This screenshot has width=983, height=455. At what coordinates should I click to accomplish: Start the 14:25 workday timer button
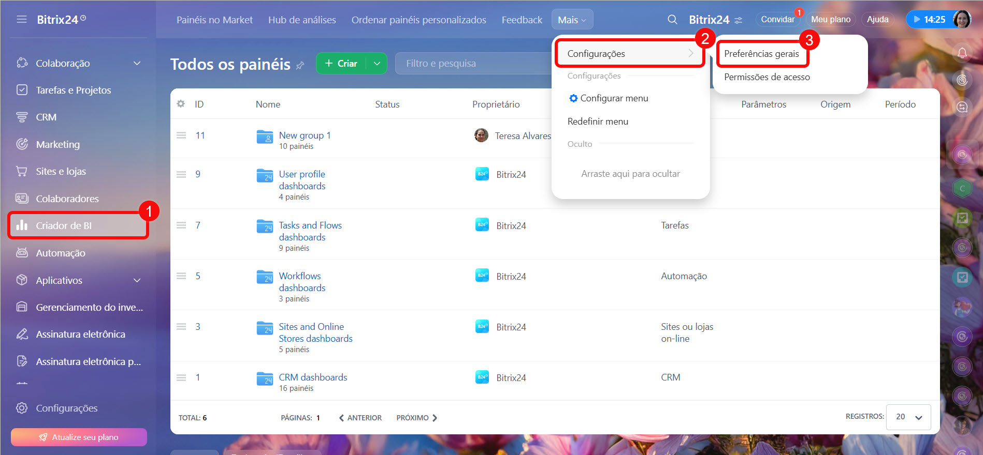click(929, 20)
